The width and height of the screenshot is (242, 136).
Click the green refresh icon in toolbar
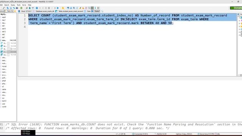tap(21, 8)
